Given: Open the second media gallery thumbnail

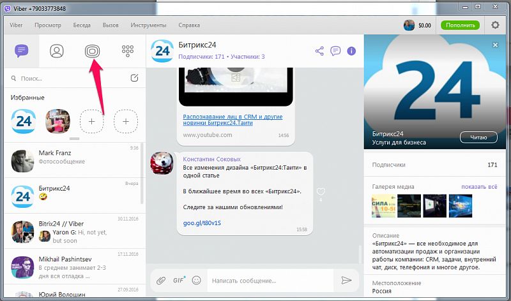Looking at the screenshot, I should click(x=409, y=206).
